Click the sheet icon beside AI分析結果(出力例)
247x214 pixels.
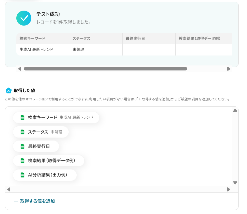22,175
